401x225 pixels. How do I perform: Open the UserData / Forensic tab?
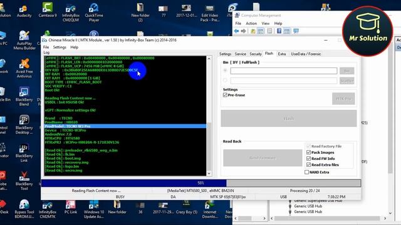[306, 54]
